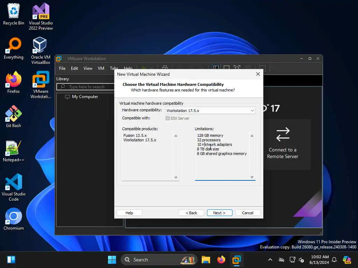Viewport: 358px width, 268px height.
Task: Select the 32 processors limitation
Action: (209, 140)
